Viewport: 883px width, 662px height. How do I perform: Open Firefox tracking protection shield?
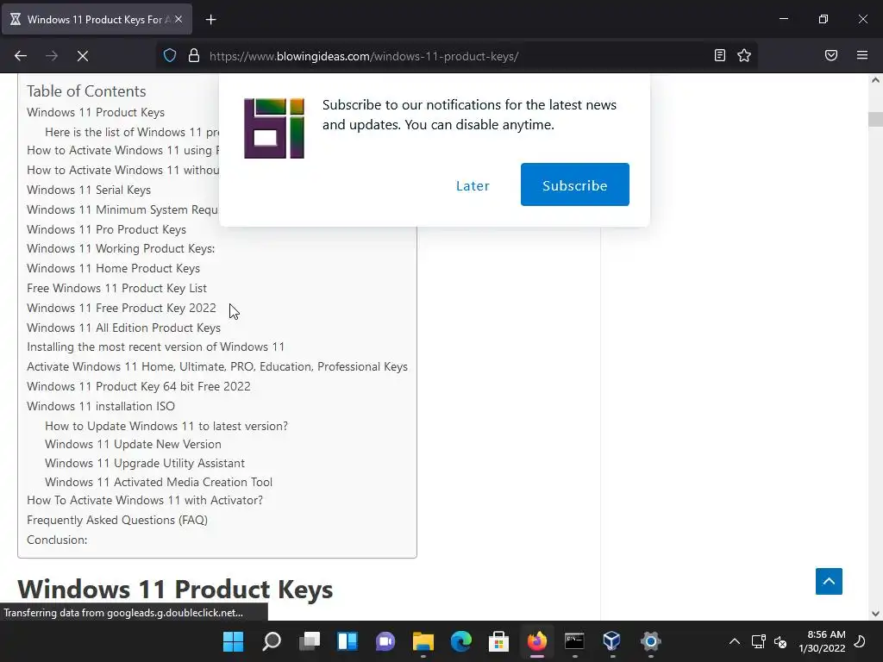click(170, 55)
